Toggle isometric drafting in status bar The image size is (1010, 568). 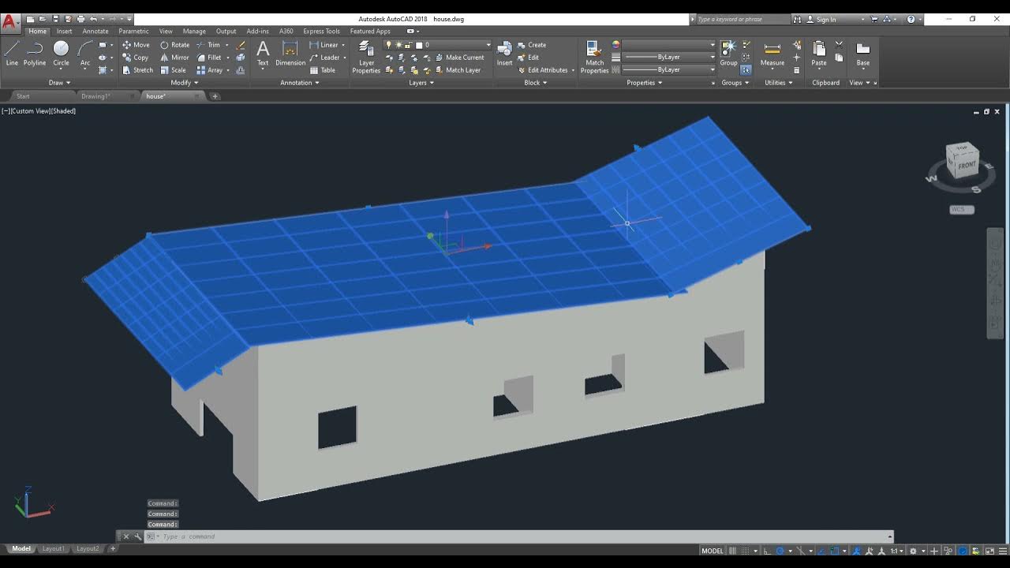pos(801,551)
